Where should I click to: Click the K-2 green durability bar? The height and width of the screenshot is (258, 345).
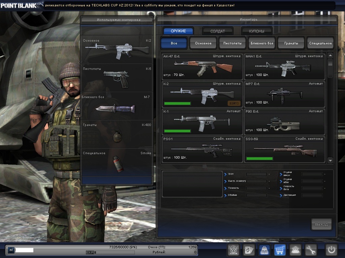(177, 103)
